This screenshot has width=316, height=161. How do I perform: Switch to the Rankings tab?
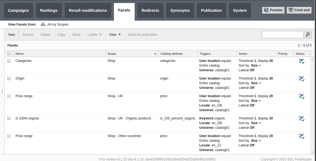pyautogui.click(x=49, y=10)
